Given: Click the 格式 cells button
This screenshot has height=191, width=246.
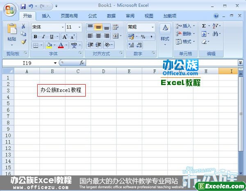Looking at the screenshot, I should point(185,41).
